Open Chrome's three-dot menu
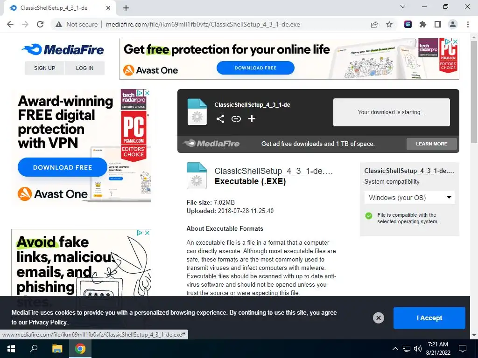This screenshot has width=478, height=358. coord(468,24)
